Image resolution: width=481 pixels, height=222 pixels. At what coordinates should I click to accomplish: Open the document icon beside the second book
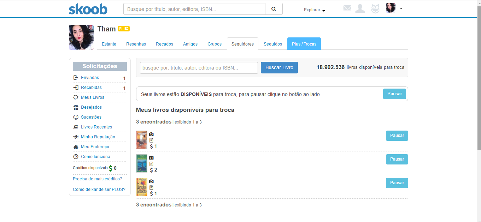(x=151, y=164)
